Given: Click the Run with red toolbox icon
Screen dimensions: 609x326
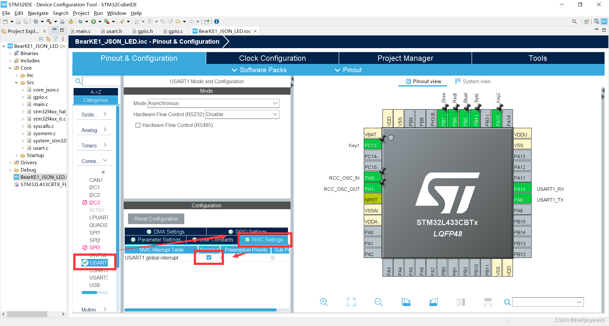Looking at the screenshot, I should [107, 22].
